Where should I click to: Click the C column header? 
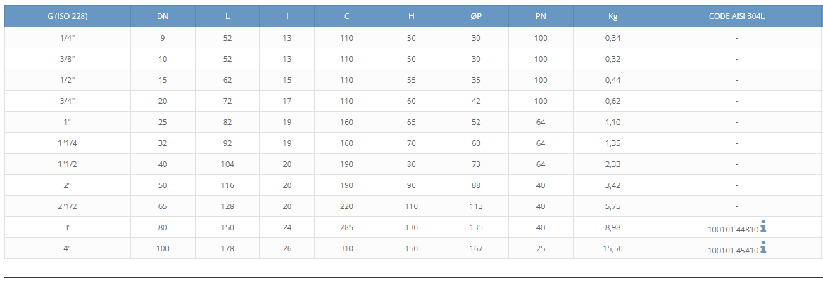pyautogui.click(x=346, y=16)
